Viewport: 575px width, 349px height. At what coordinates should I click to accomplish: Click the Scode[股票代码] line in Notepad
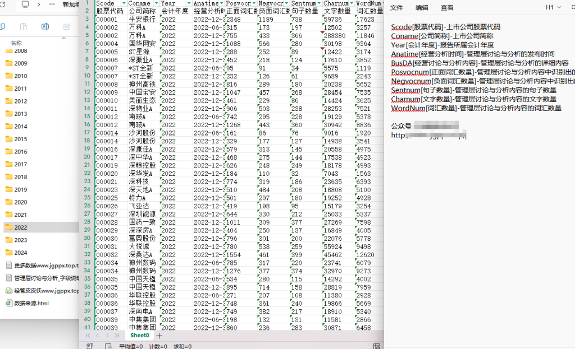[445, 27]
